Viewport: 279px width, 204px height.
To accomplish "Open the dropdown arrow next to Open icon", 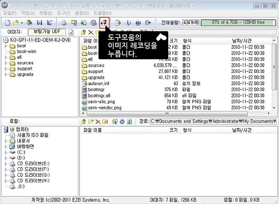I will 22,23.
